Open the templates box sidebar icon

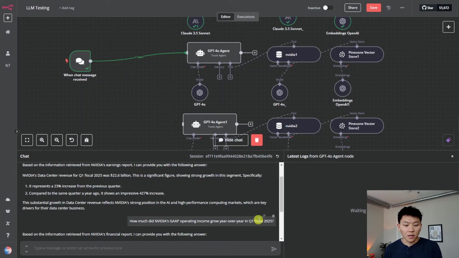click(8, 211)
